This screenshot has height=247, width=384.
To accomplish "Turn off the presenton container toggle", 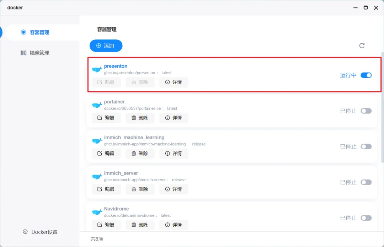I will [366, 75].
